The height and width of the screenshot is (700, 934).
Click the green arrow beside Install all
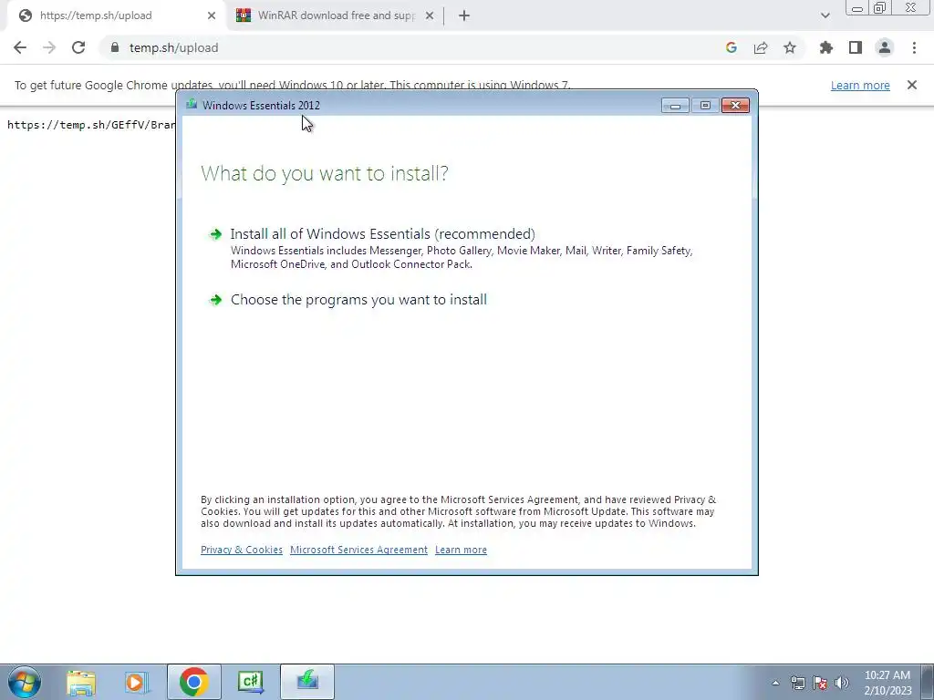click(x=215, y=234)
